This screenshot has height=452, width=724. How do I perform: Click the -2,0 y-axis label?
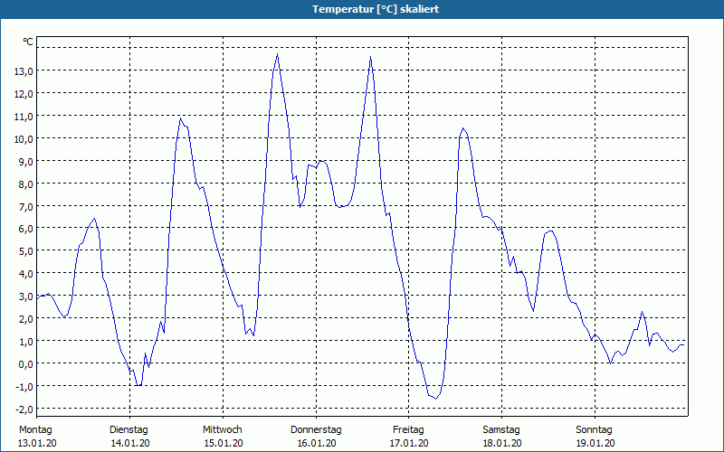24,410
